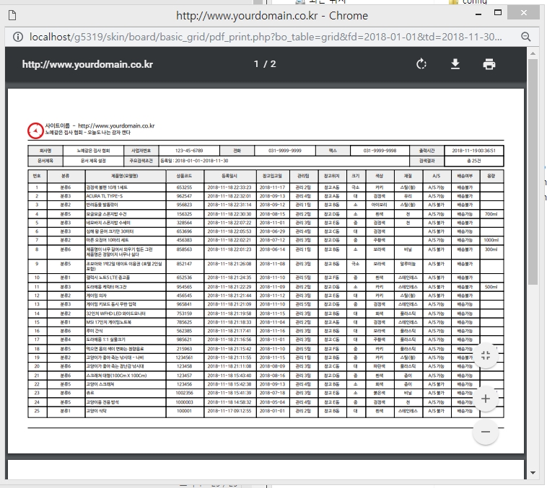Click the red circular site logo
Image resolution: width=547 pixels, height=488 pixels.
[35, 130]
